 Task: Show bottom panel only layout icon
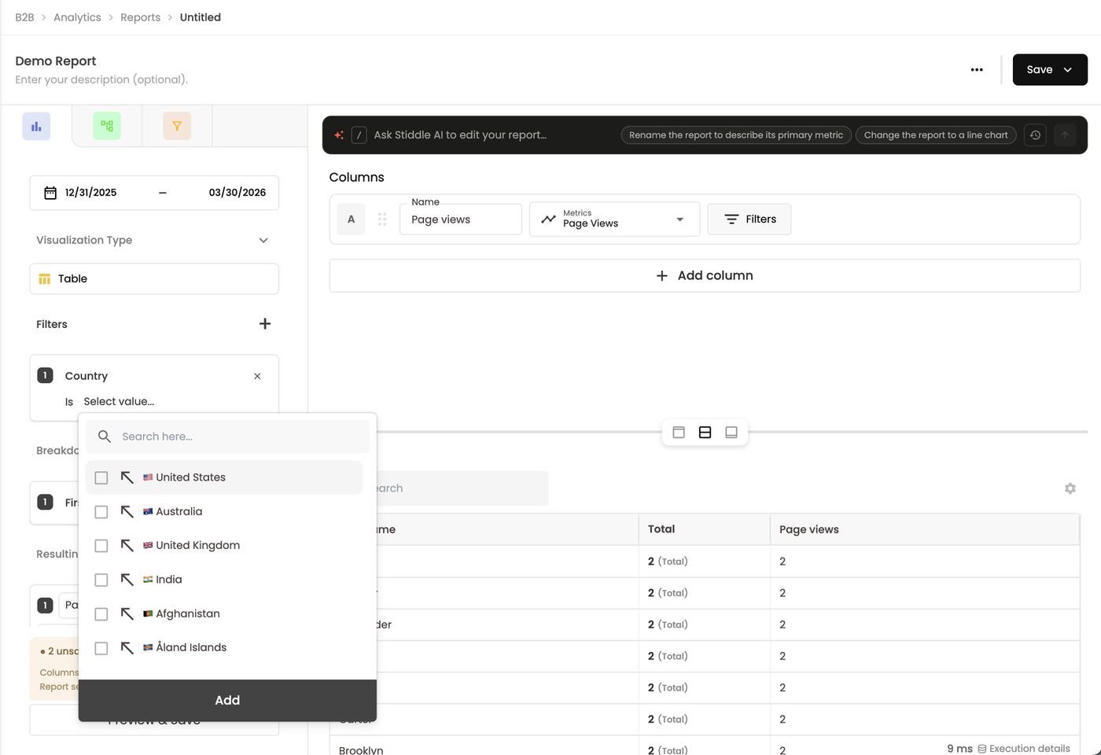(x=731, y=433)
